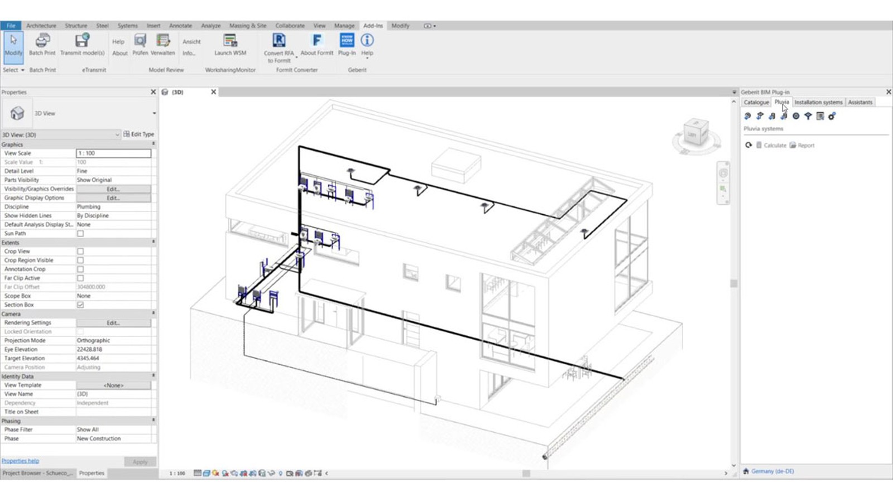
Task: Toggle the Sun Path checkbox
Action: (80, 233)
